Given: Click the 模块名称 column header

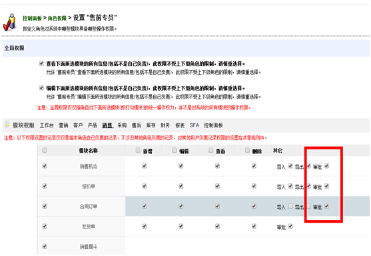Looking at the screenshot, I should [89, 151].
